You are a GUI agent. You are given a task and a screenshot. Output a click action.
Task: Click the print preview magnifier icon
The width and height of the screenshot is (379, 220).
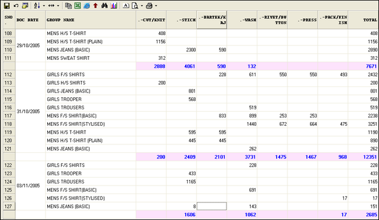click(x=135, y=5)
